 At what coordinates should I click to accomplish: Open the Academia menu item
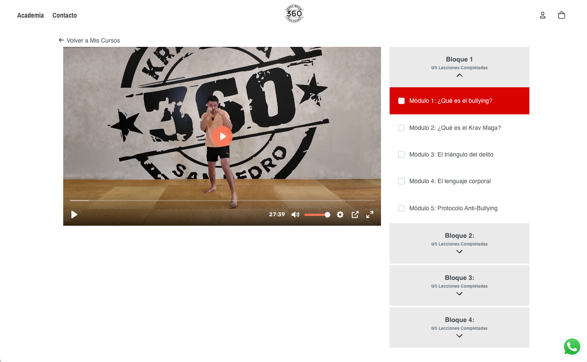click(x=30, y=15)
